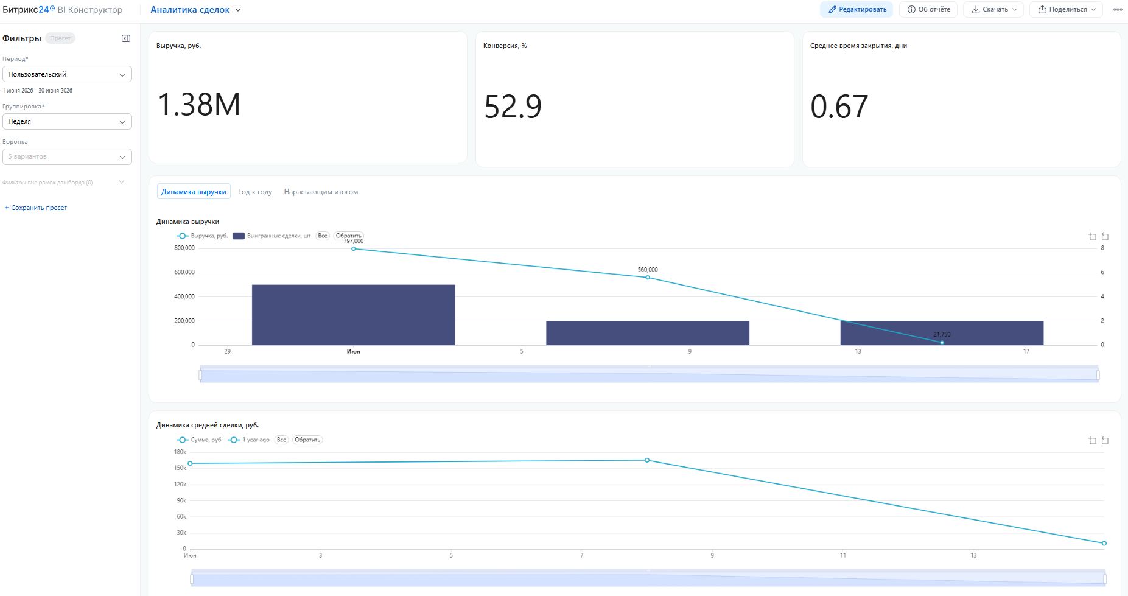1128x596 pixels.
Task: Open the Период dropdown showing Пользовательский
Action: pyautogui.click(x=67, y=74)
